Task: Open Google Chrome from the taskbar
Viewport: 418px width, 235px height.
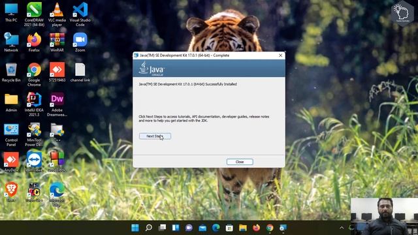Action: (x=270, y=228)
